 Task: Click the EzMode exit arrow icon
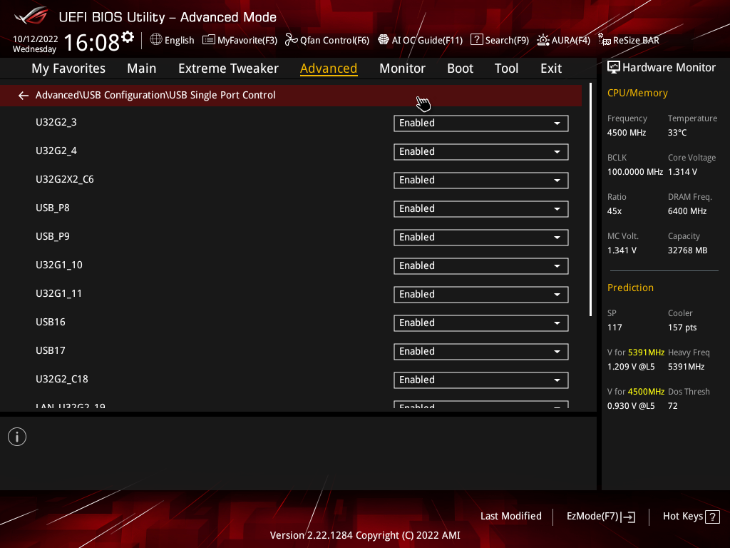(x=628, y=517)
